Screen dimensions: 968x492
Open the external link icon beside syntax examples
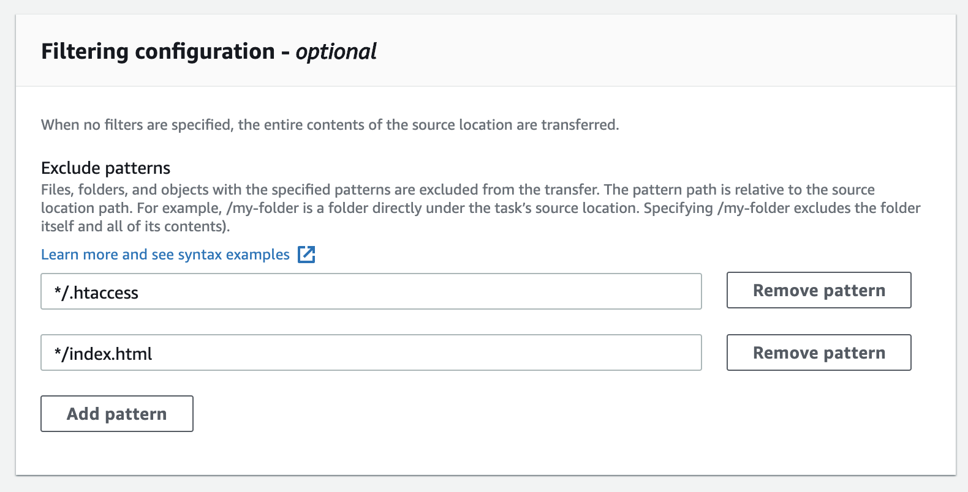click(306, 255)
